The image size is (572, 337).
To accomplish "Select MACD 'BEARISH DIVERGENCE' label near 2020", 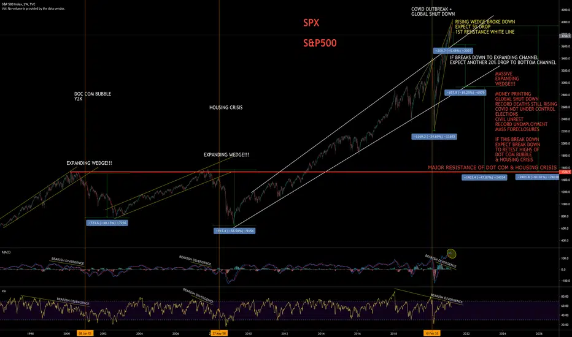I will click(x=441, y=261).
